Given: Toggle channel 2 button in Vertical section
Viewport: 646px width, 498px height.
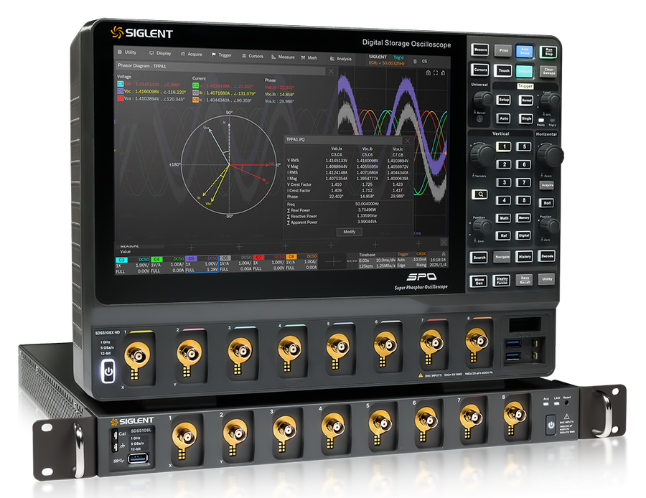Looking at the screenshot, I should [505, 164].
